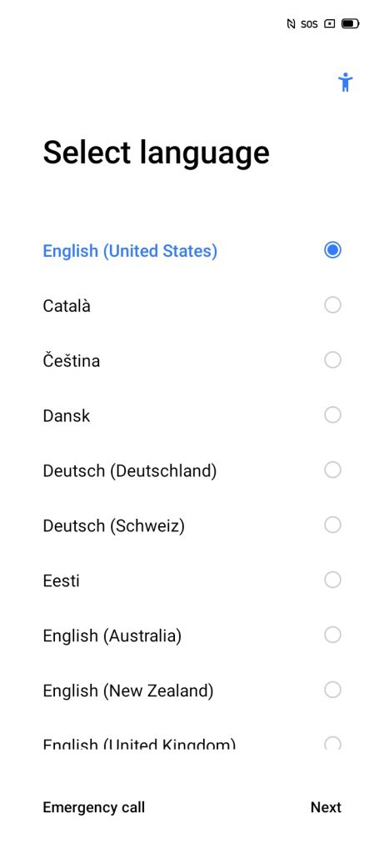Select the English (New Zealand) radio button

point(332,690)
